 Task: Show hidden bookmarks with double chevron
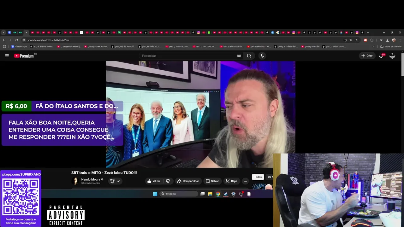[x=373, y=47]
